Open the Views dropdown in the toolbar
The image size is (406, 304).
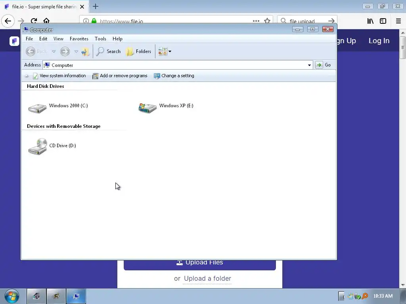pyautogui.click(x=165, y=51)
